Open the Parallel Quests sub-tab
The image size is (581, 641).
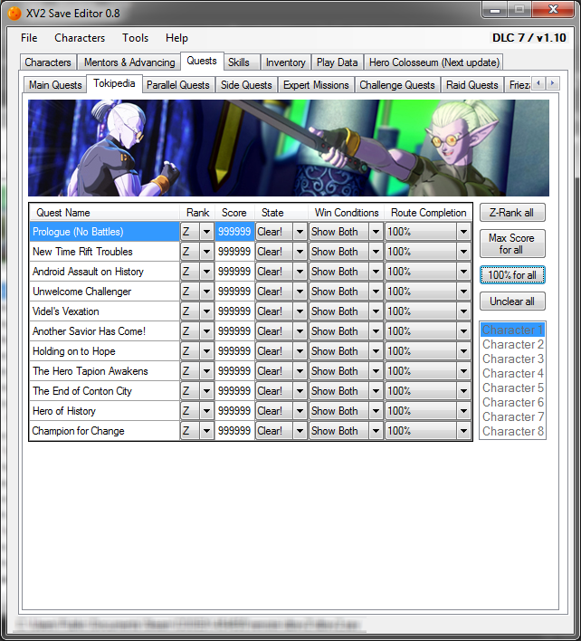(177, 85)
